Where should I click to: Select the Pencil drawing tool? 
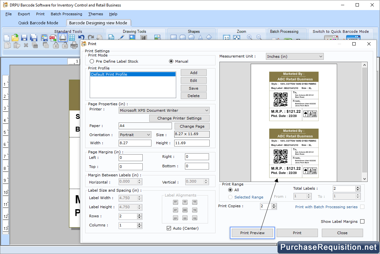pyautogui.click(x=122, y=38)
